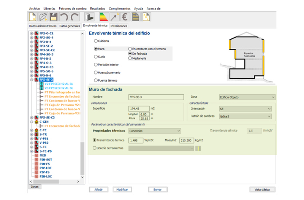Click the floor icon beside S-TR
304x200 pixels.
36,135
